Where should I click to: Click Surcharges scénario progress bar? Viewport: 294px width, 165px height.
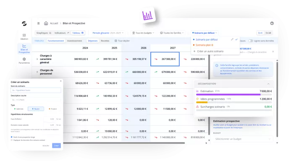click(234, 110)
